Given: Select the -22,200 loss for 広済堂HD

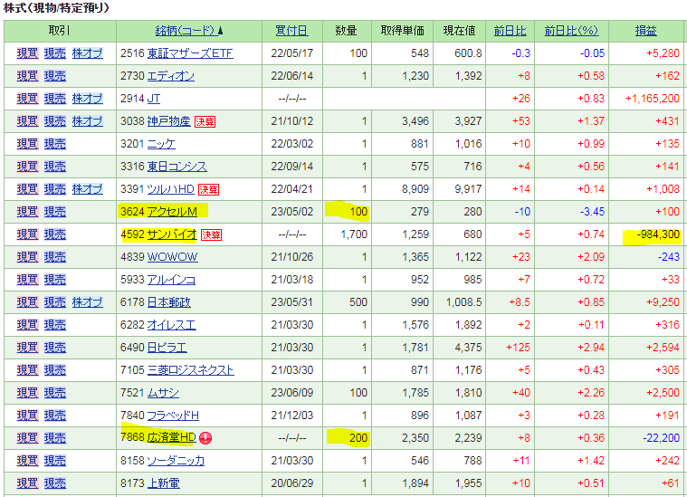Looking at the screenshot, I should click(661, 438).
